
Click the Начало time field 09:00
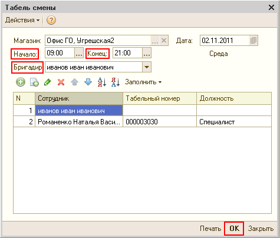pos(60,53)
